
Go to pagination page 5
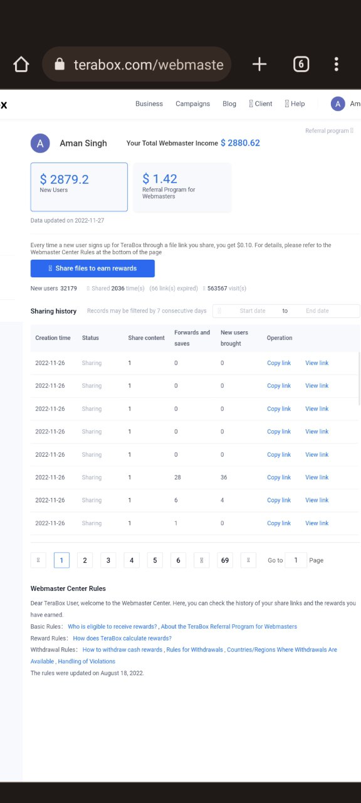coord(155,560)
